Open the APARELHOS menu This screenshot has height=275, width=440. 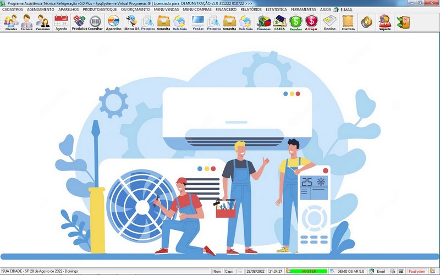click(68, 9)
